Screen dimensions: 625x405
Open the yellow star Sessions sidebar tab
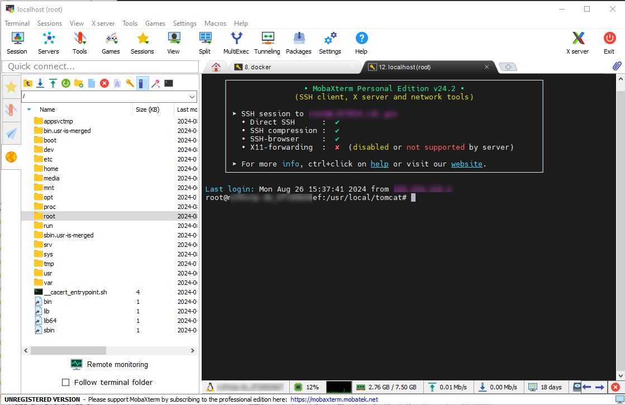(11, 87)
